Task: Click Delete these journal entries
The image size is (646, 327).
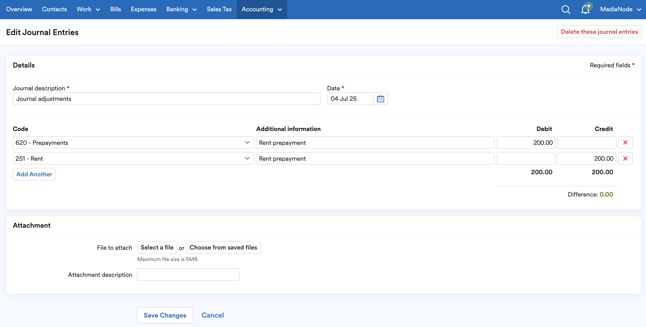Action: pyautogui.click(x=599, y=32)
